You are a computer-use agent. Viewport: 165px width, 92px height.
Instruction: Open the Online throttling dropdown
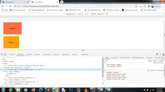tap(100, 14)
